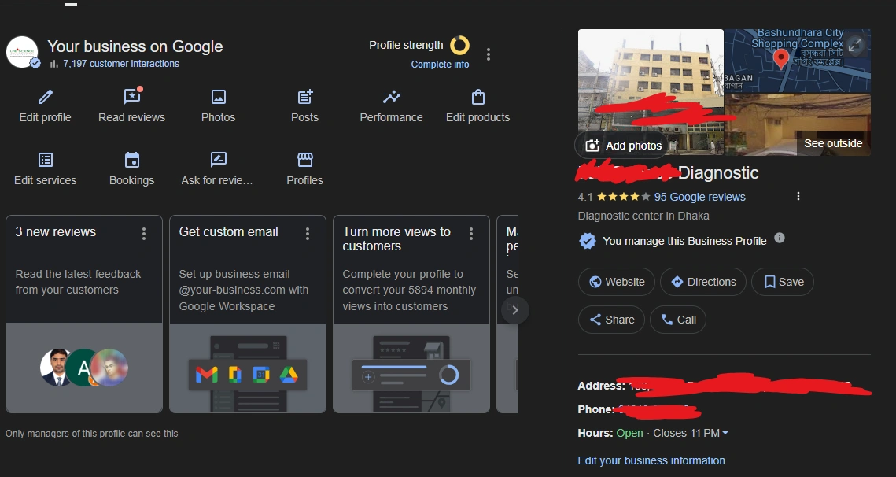Click the Website button
This screenshot has height=477, width=896.
click(617, 282)
